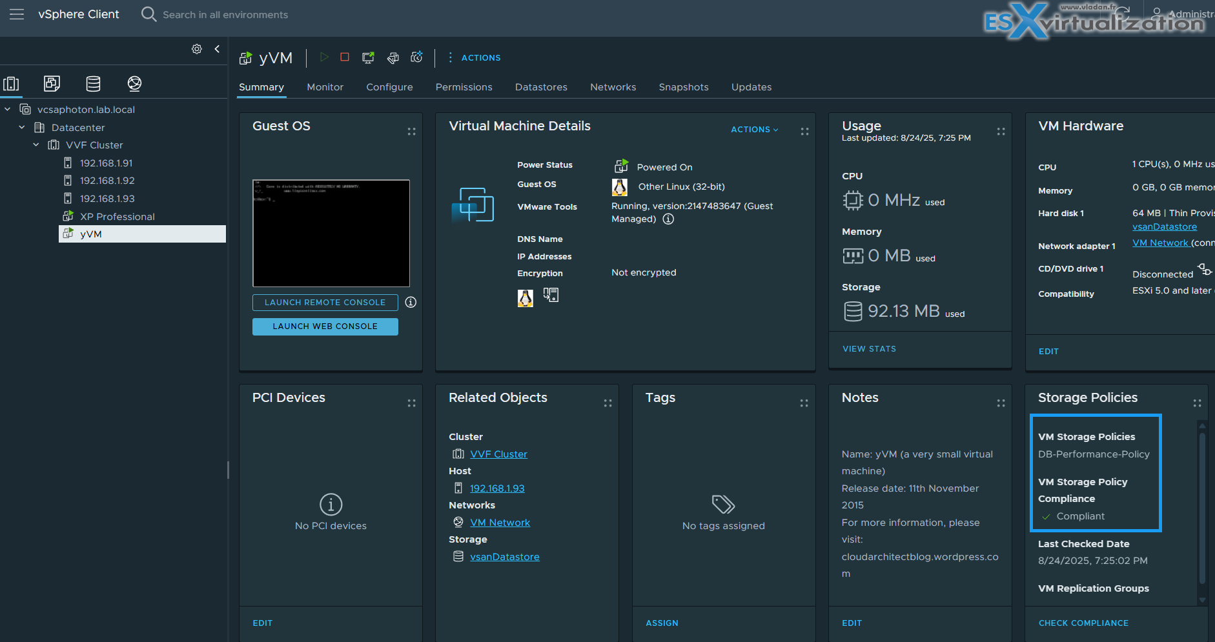Click ASSIGN in the Tags card
The height and width of the screenshot is (642, 1215).
[662, 623]
